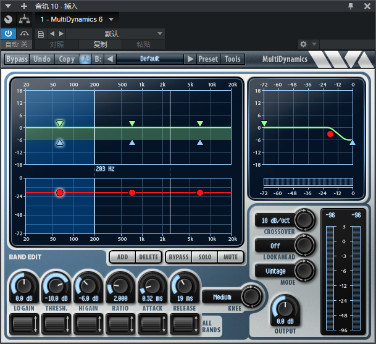
Task: Click the channel editor knob icon
Action: point(9,19)
